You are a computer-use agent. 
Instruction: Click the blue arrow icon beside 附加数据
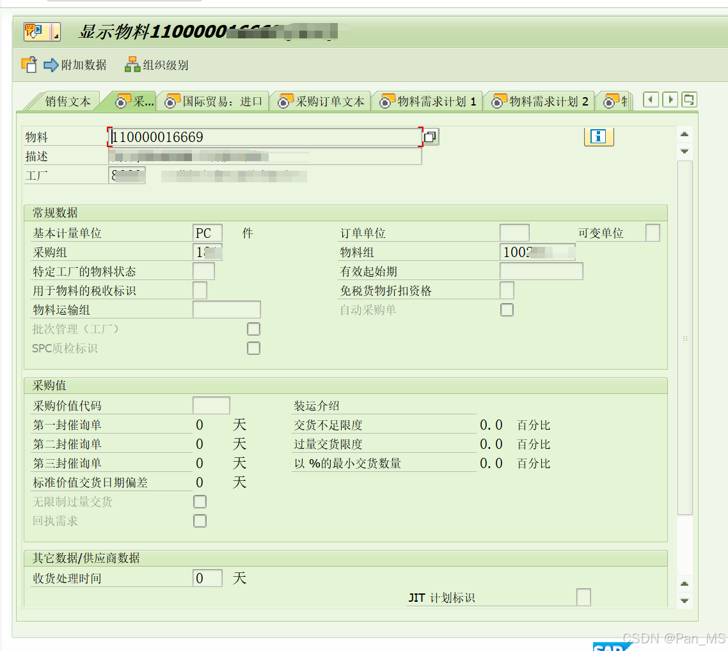pos(51,65)
